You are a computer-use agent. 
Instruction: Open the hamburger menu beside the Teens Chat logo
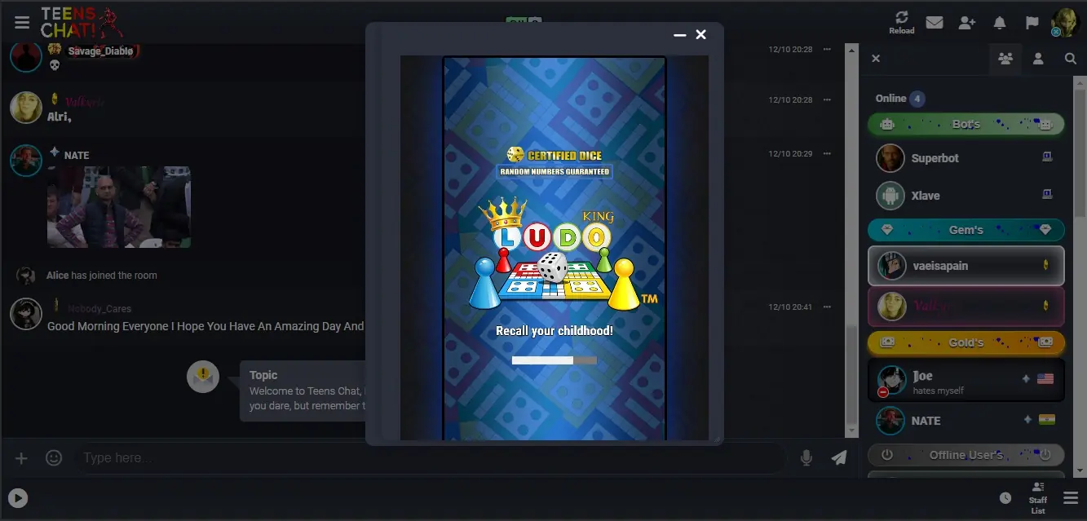pos(22,23)
